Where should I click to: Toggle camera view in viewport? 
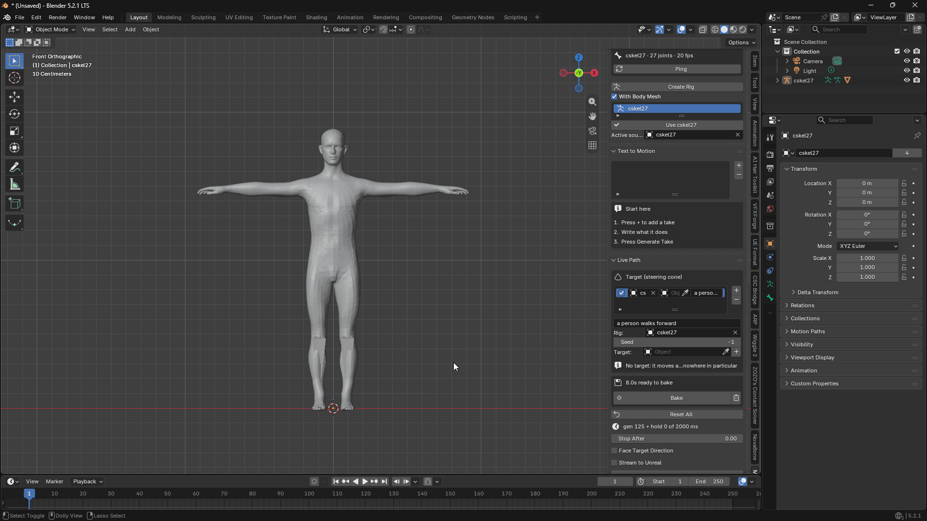(592, 131)
